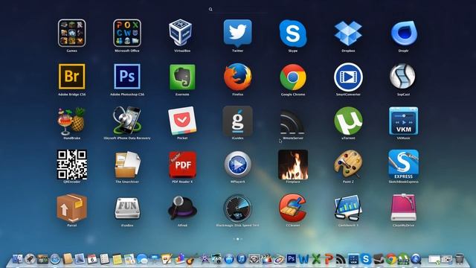Open Dropbox

click(348, 33)
